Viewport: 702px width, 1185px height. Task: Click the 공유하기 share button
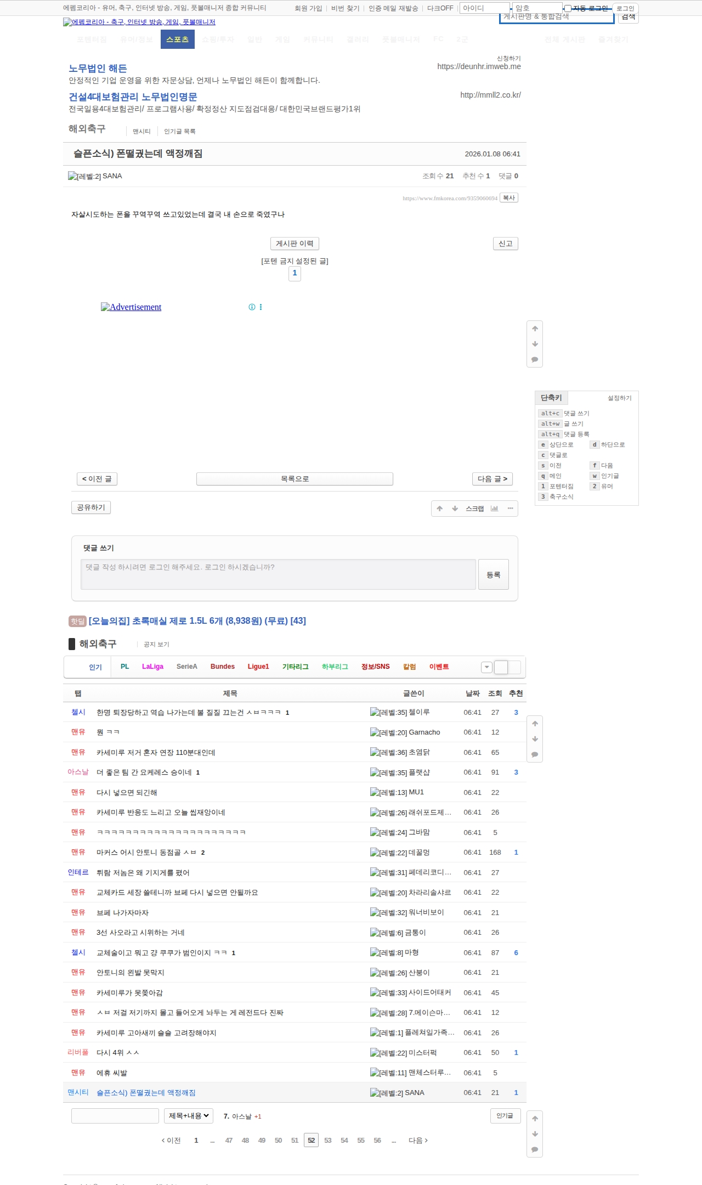(91, 507)
